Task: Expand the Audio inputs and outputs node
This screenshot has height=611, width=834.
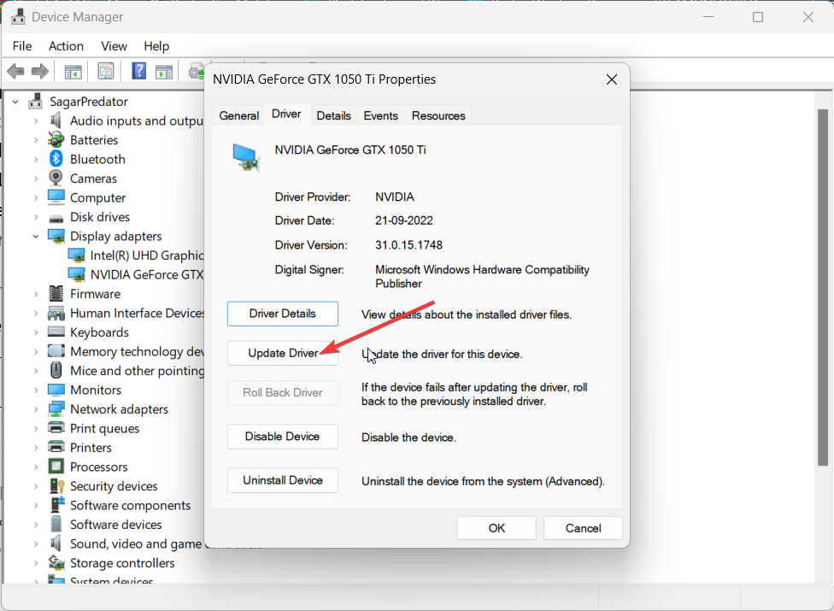Action: [36, 120]
